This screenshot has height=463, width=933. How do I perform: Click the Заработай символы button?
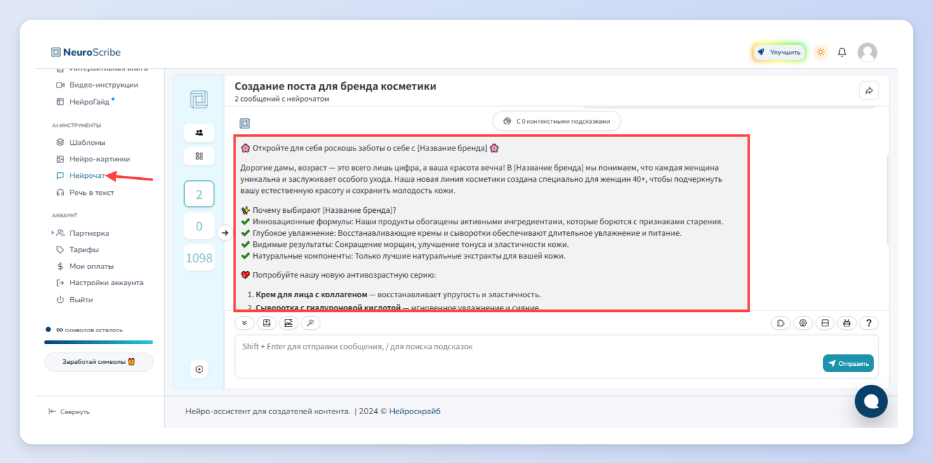coord(98,362)
